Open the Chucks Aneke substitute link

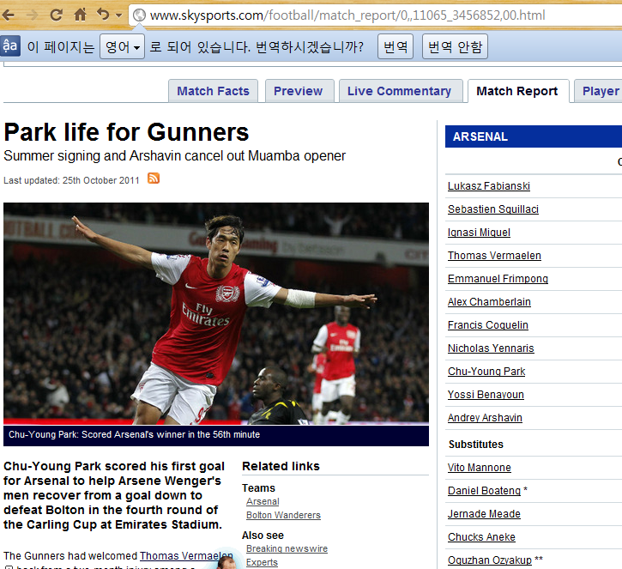(481, 537)
